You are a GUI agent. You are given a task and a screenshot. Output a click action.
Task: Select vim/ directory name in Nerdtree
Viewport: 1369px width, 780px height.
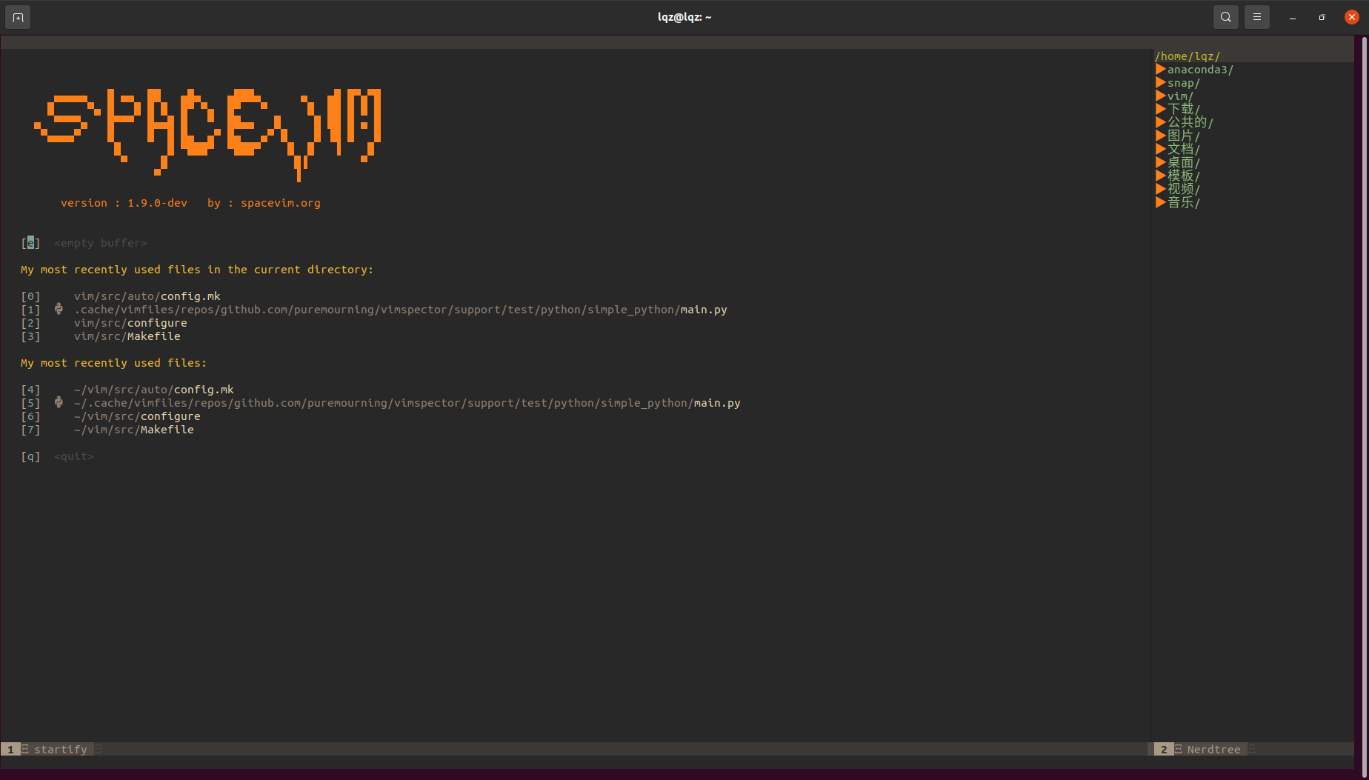(1180, 96)
